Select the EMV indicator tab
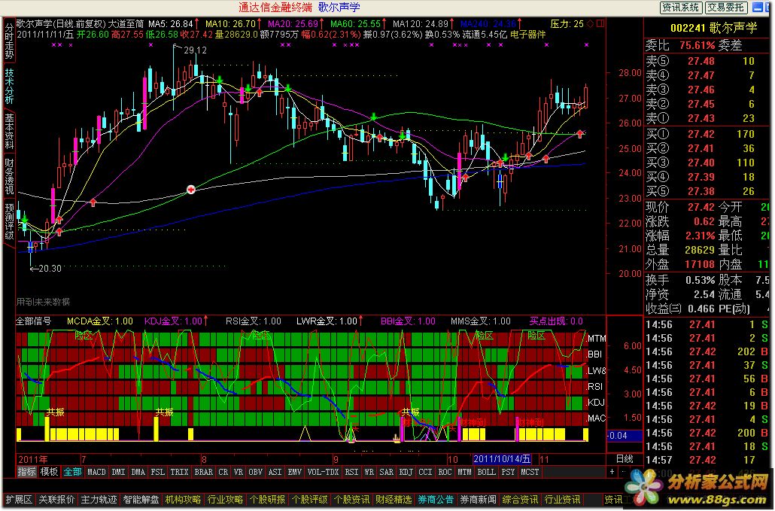775x511 pixels. pos(295,472)
